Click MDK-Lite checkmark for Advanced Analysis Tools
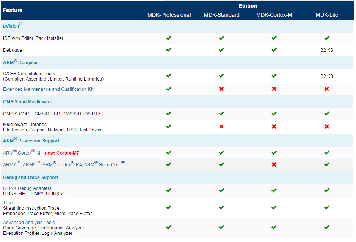 327,227
